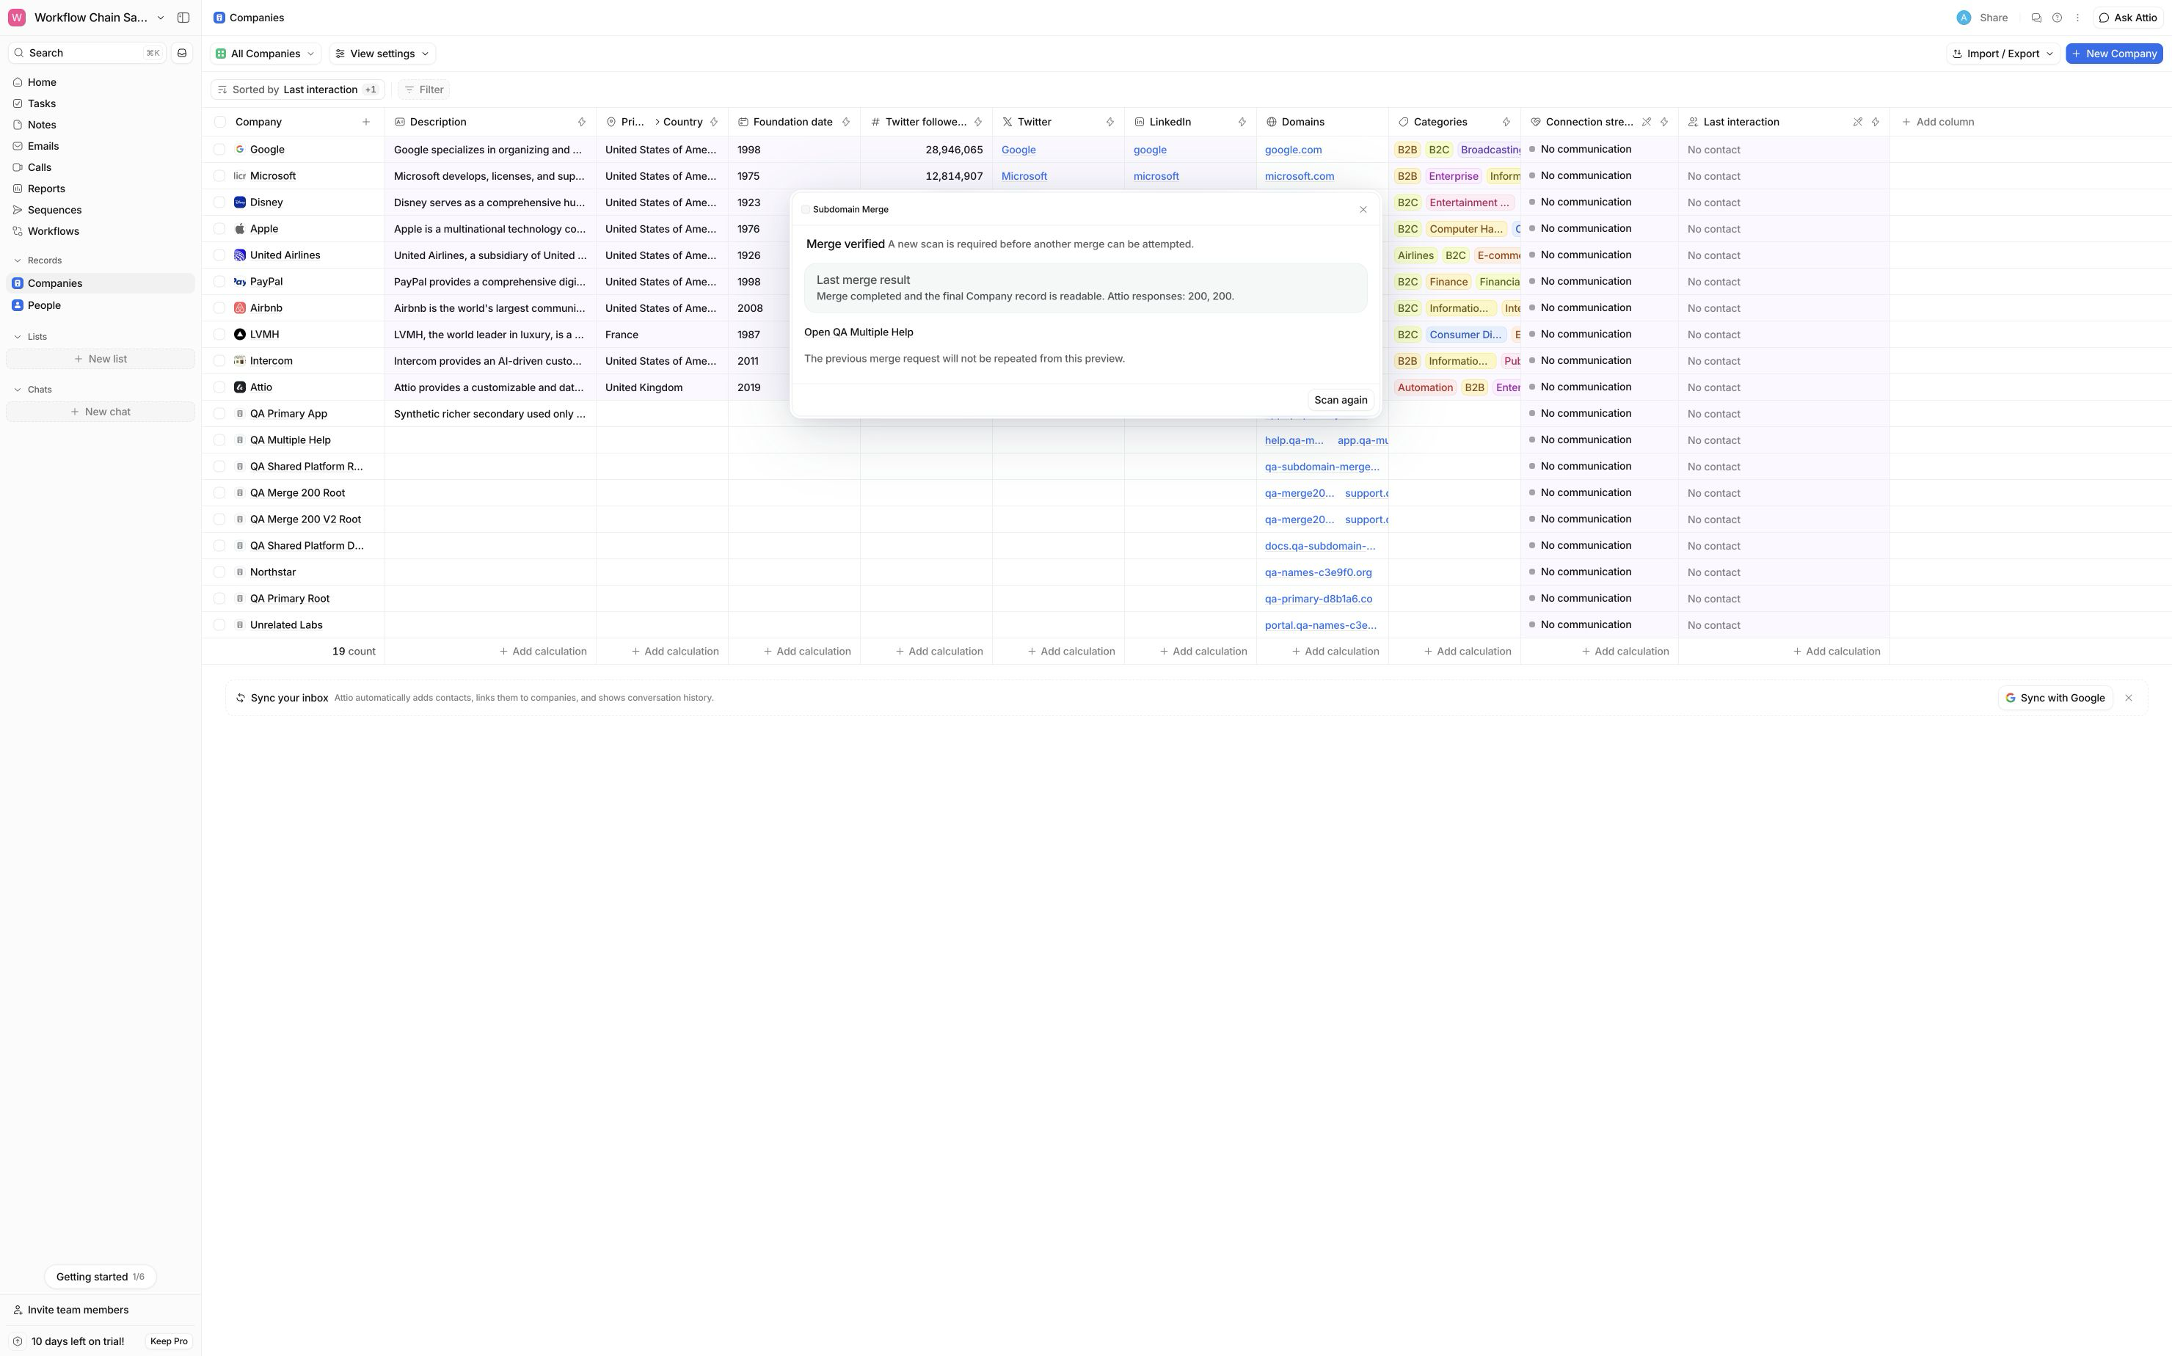Open the three-dot more options menu

coord(2077,18)
